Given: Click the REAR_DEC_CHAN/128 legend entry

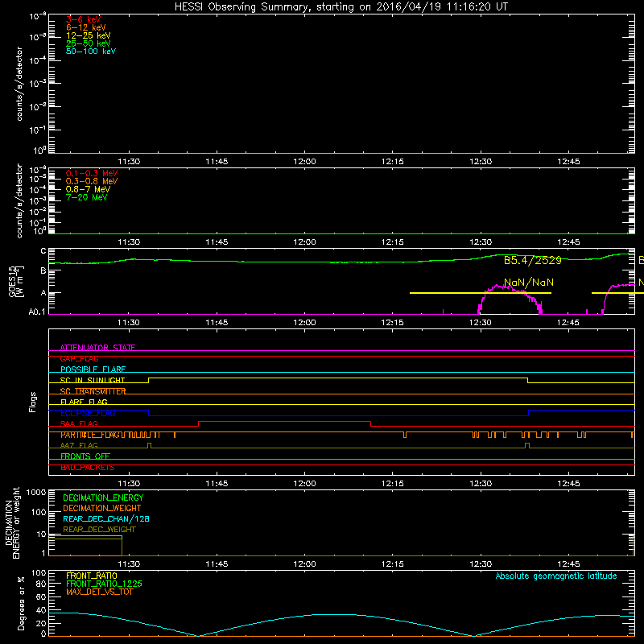Looking at the screenshot, I should click(x=106, y=518).
